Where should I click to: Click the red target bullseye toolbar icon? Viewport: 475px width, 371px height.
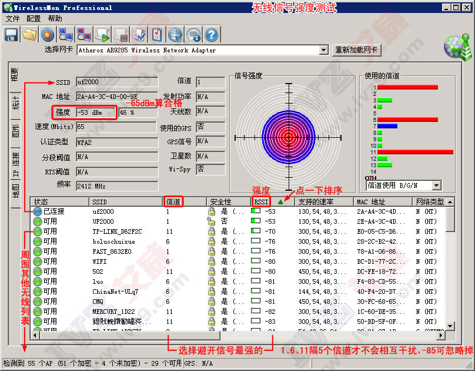(48, 35)
